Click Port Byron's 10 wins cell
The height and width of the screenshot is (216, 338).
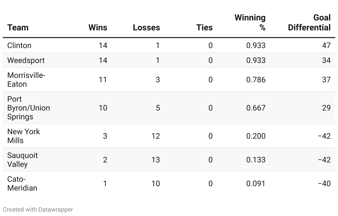103,108
